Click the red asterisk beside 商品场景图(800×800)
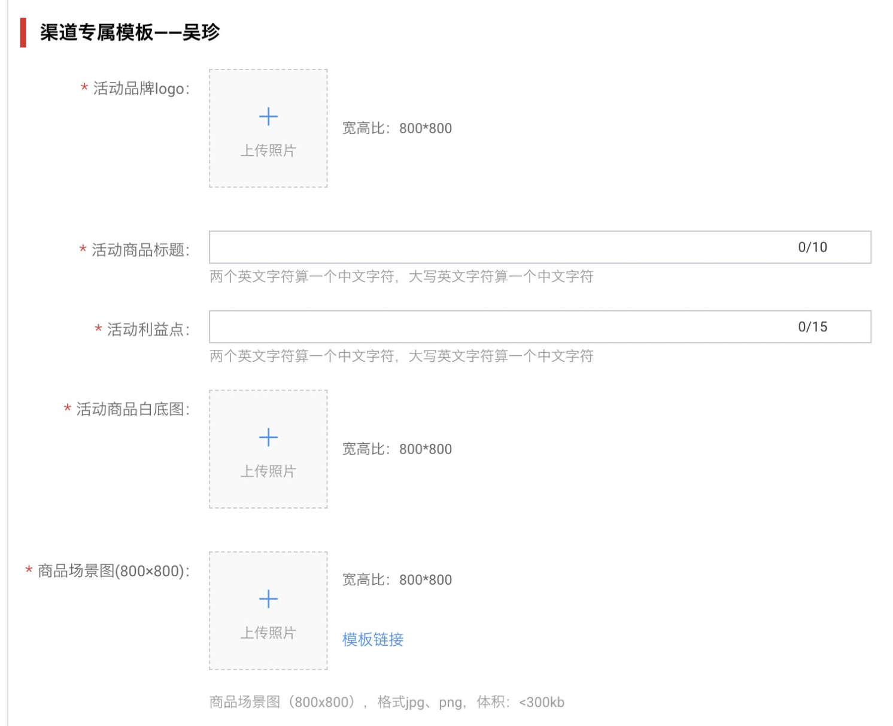This screenshot has height=726, width=893. [26, 571]
